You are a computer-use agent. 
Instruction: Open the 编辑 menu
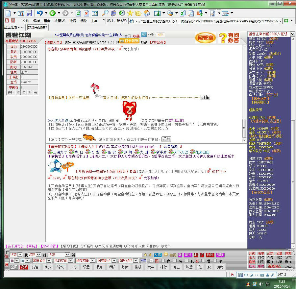coord(36,21)
